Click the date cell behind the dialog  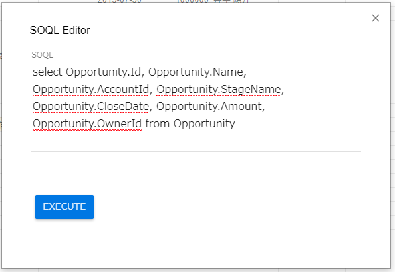click(x=120, y=1)
